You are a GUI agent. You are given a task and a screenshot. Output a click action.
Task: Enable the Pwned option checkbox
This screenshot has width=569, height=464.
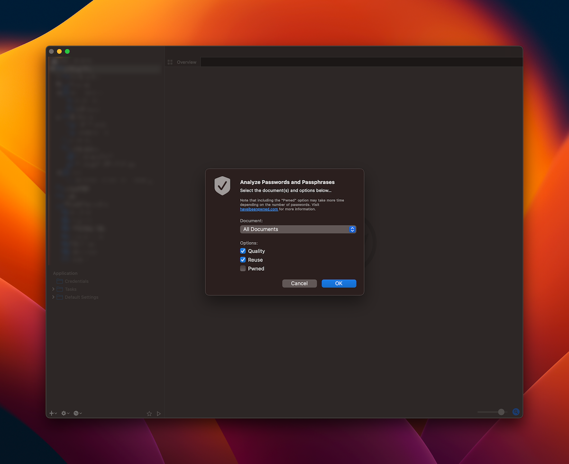click(x=243, y=269)
